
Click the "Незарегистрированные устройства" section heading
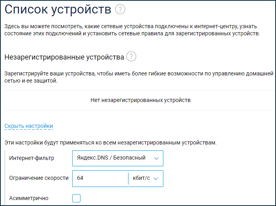(64, 57)
